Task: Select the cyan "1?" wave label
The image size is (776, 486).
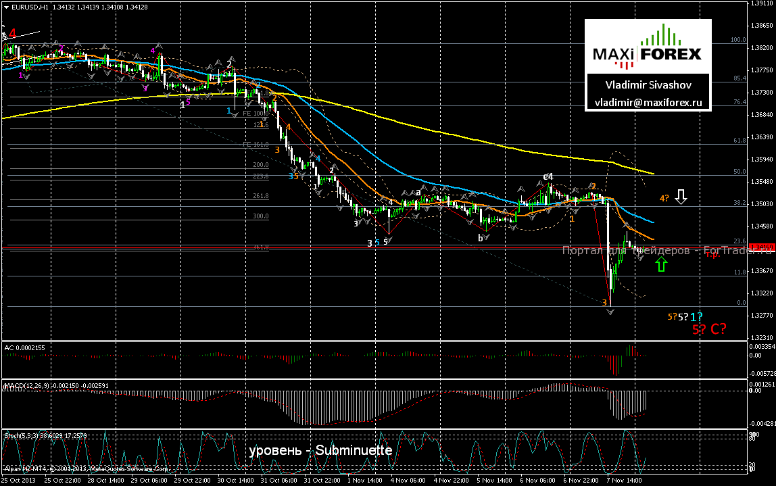Action: click(696, 316)
